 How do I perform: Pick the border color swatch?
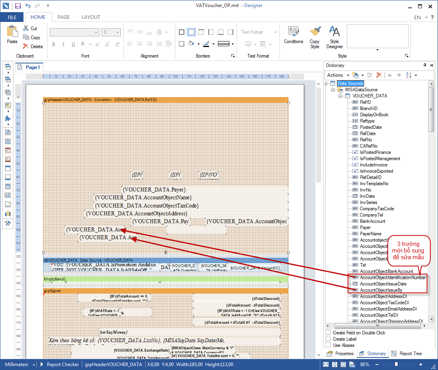[x=206, y=44]
